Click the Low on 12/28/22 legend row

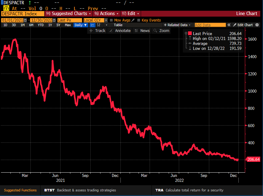click(x=215, y=48)
